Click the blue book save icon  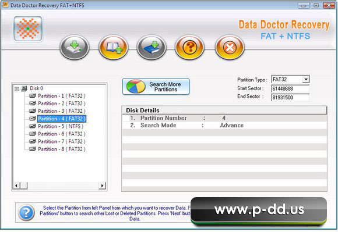152,47
